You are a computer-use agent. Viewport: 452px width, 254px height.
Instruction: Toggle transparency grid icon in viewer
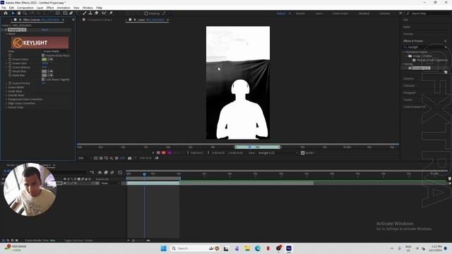pos(101,158)
